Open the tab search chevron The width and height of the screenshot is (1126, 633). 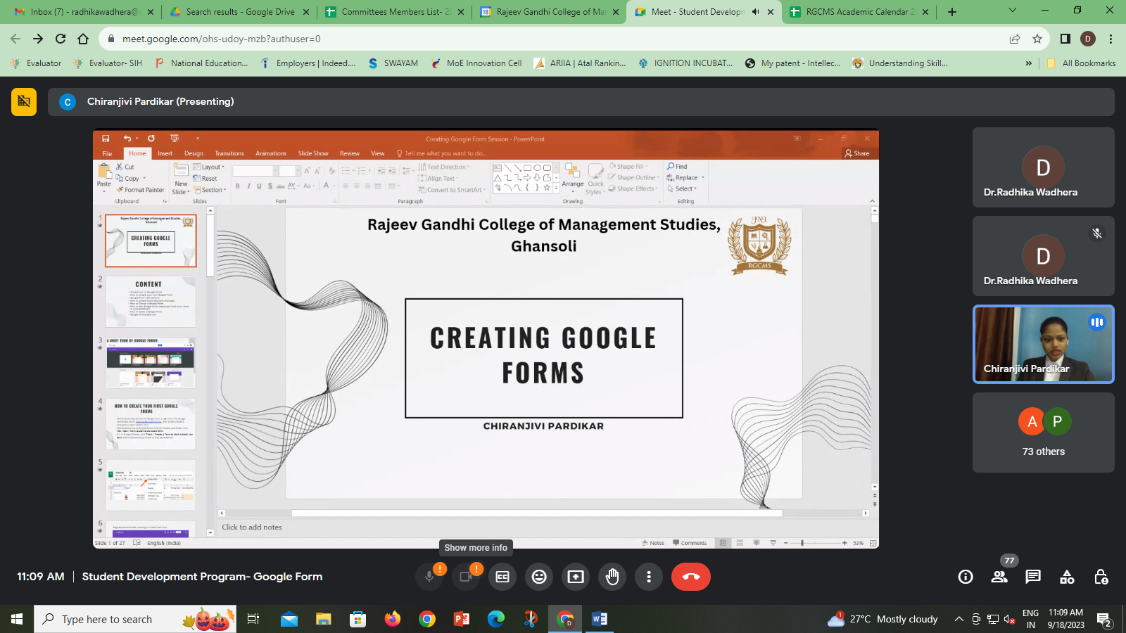click(x=1013, y=11)
